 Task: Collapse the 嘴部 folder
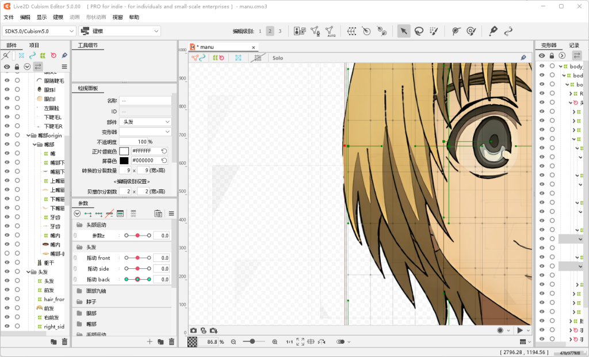click(34, 145)
